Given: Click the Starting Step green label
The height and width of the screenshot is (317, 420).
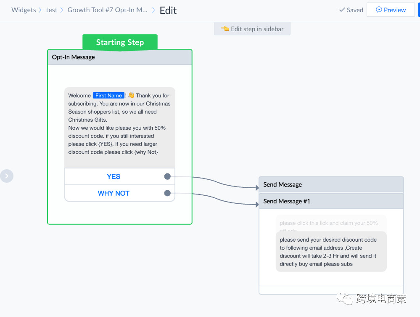Looking at the screenshot, I should click(x=120, y=42).
